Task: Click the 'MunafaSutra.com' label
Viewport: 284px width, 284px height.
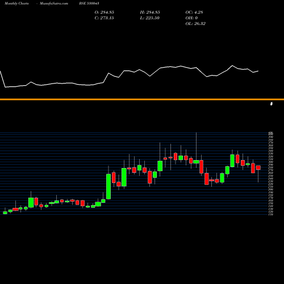Action: click(x=54, y=3)
